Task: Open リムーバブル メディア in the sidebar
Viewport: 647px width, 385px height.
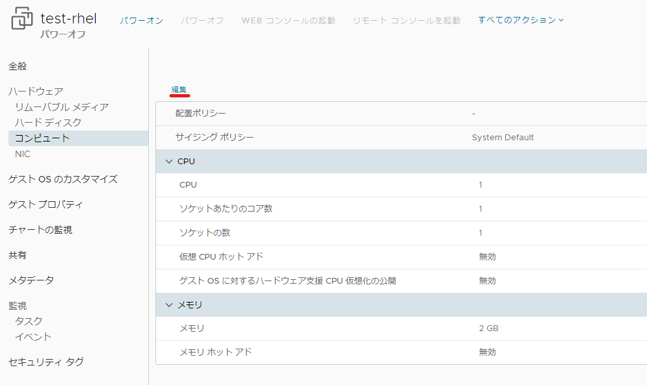Action: click(62, 106)
